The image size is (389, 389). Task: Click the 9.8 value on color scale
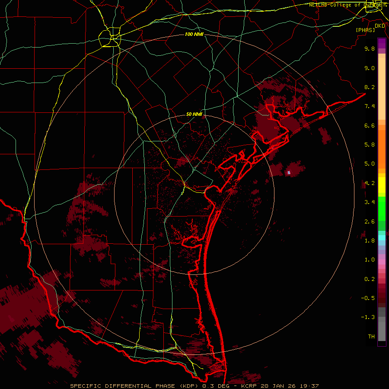(370, 48)
